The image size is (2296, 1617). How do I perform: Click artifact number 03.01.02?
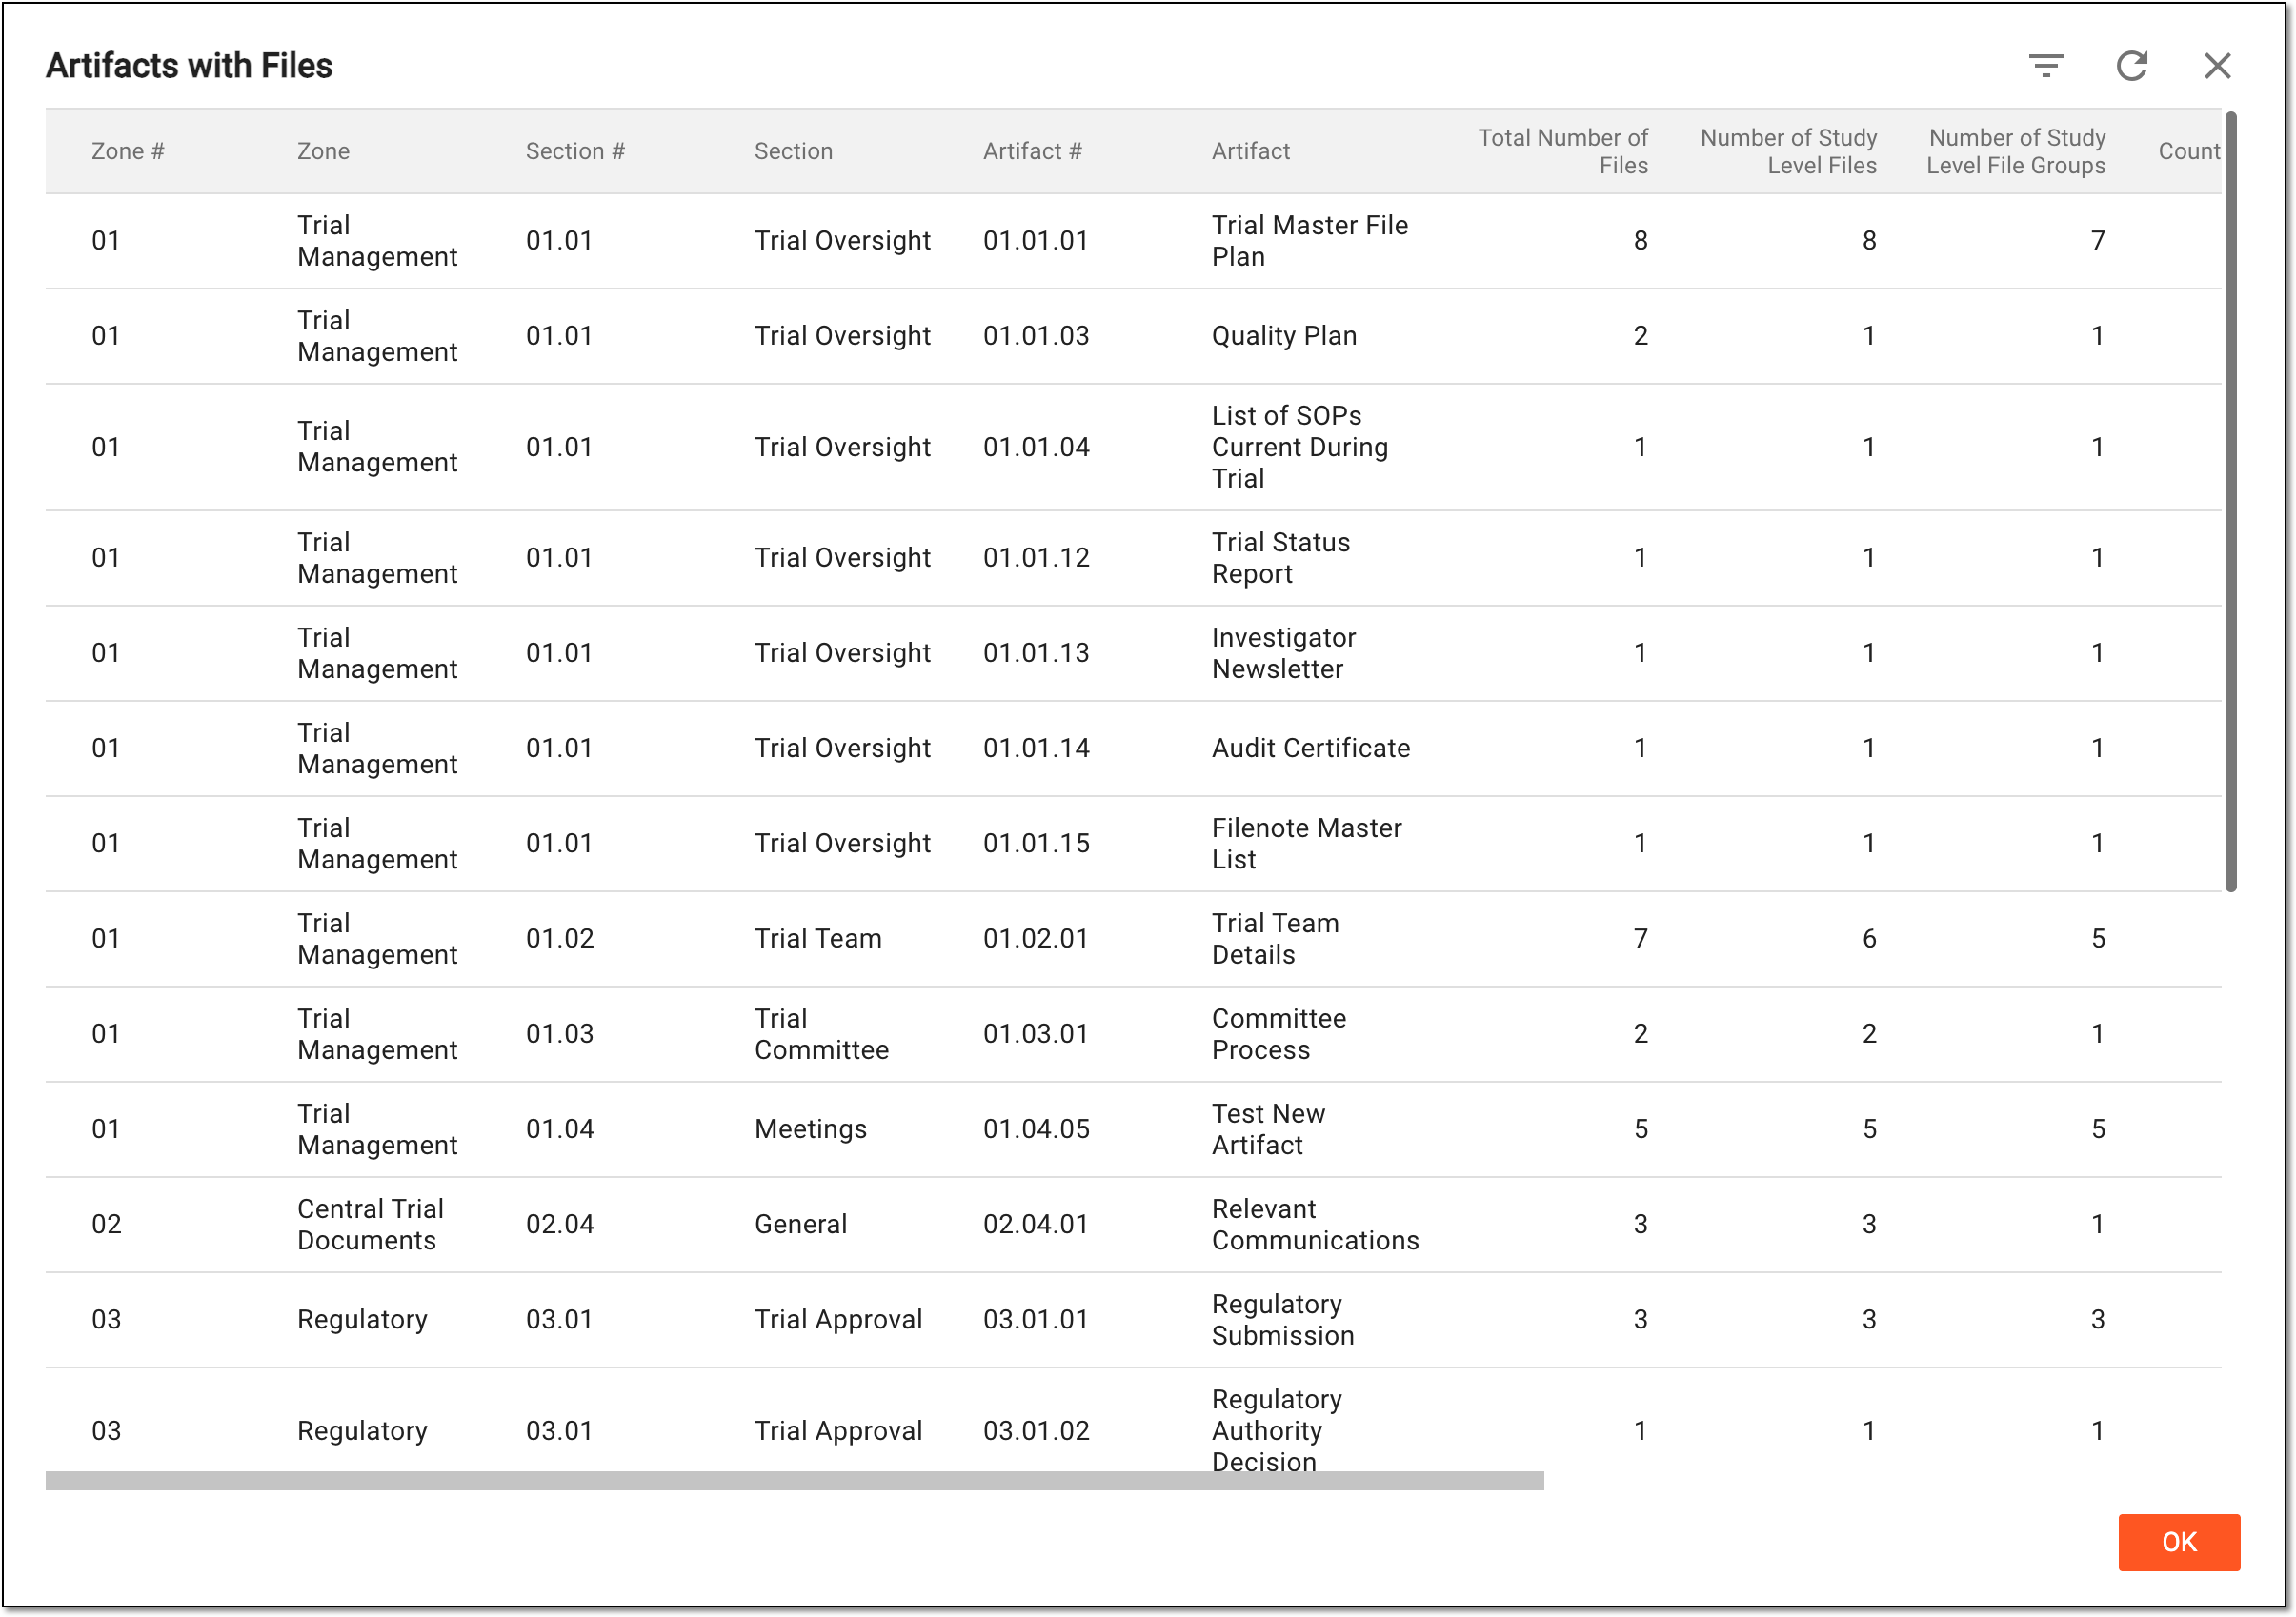coord(1036,1430)
